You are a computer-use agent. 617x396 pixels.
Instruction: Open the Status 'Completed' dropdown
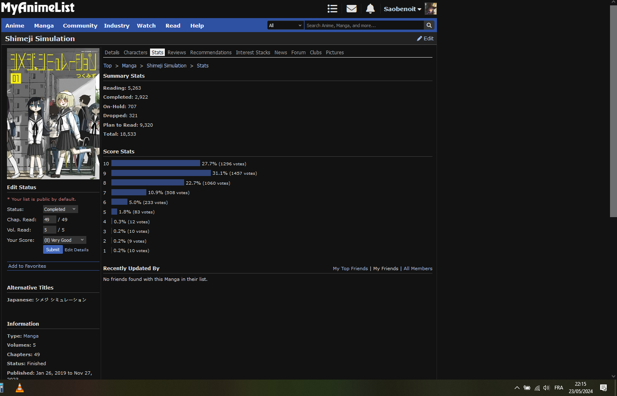[x=60, y=209]
